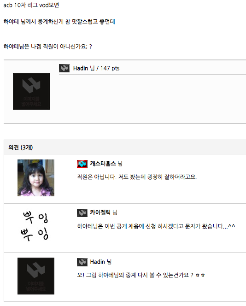Click the badge icon beside Hadin in comments

pos(82,262)
